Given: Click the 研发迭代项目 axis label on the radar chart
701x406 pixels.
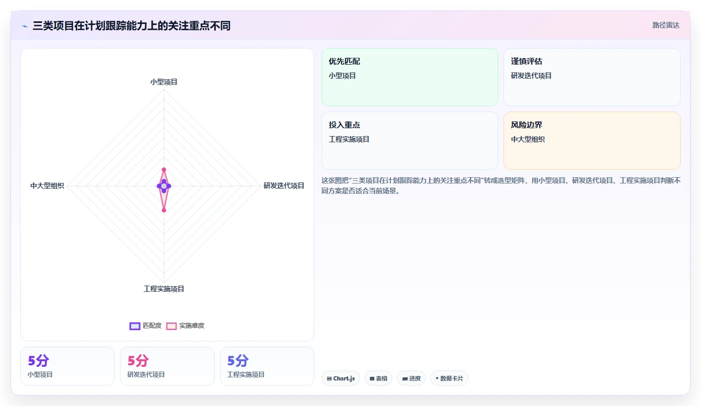Looking at the screenshot, I should 284,186.
